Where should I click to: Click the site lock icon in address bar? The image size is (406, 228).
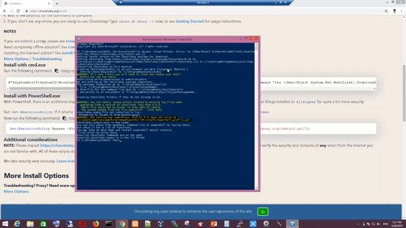(27, 11)
